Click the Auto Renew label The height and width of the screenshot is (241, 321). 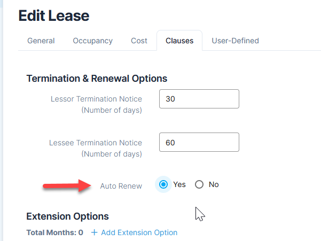coord(121,186)
